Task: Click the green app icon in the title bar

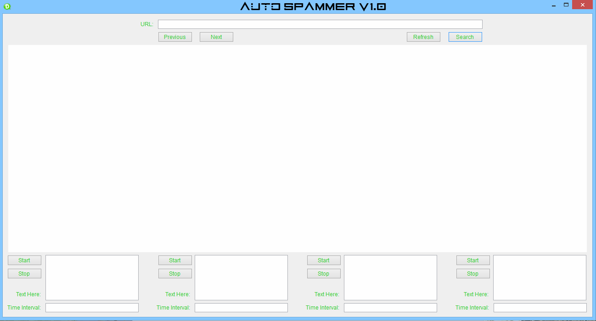Action: click(x=7, y=6)
